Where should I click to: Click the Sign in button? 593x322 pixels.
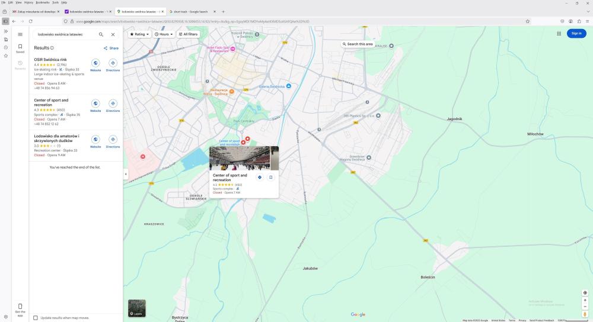click(576, 34)
